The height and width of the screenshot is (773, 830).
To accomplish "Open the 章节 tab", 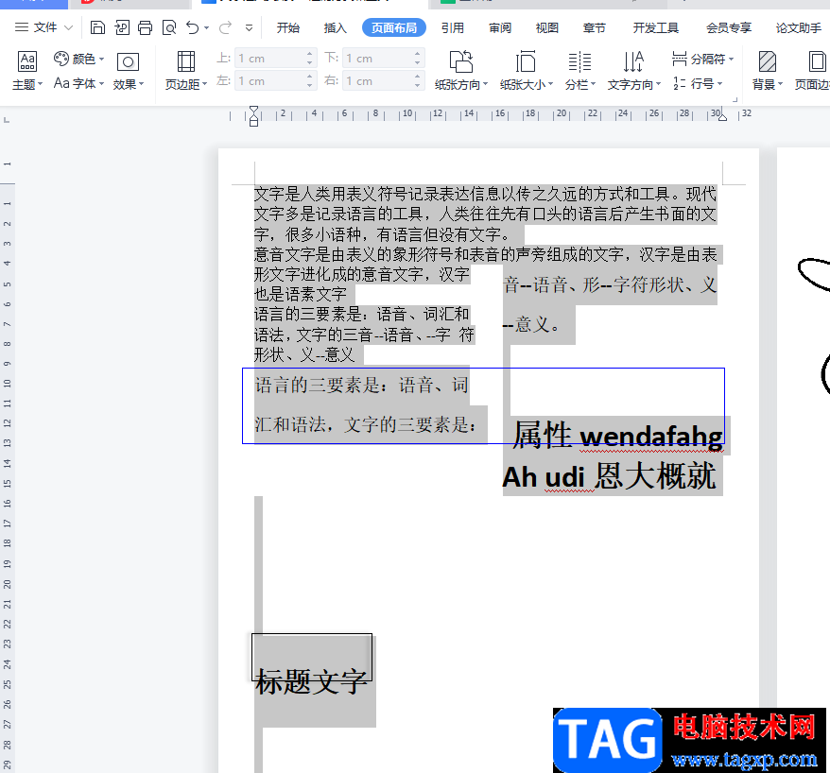I will (594, 28).
